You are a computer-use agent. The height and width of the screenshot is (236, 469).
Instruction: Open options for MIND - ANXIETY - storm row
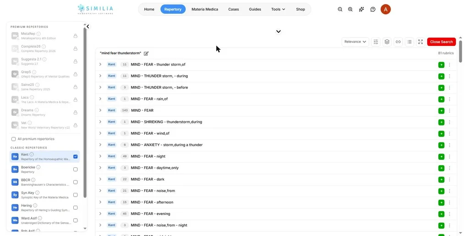coord(449,145)
